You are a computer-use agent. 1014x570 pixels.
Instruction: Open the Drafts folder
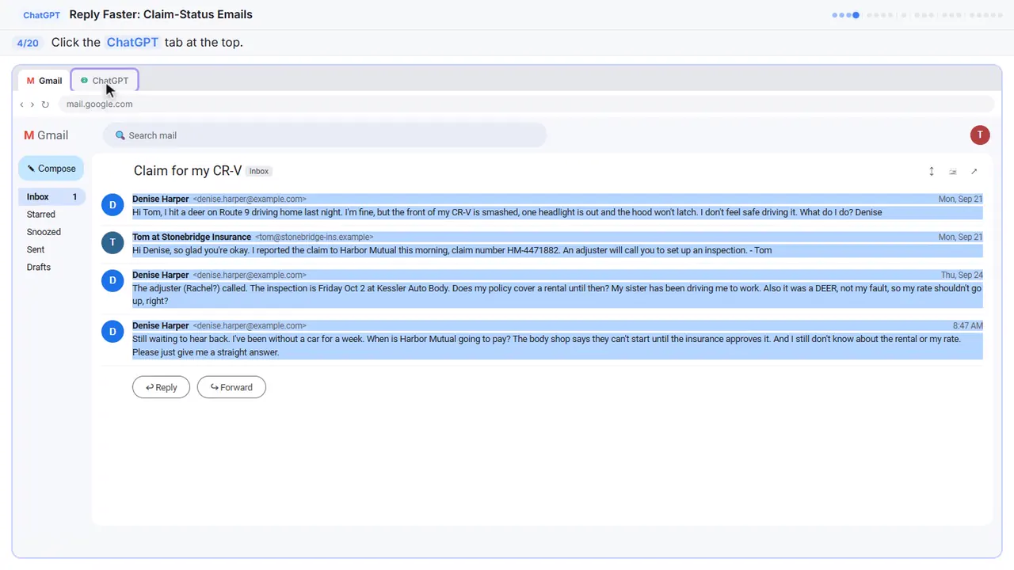(39, 267)
